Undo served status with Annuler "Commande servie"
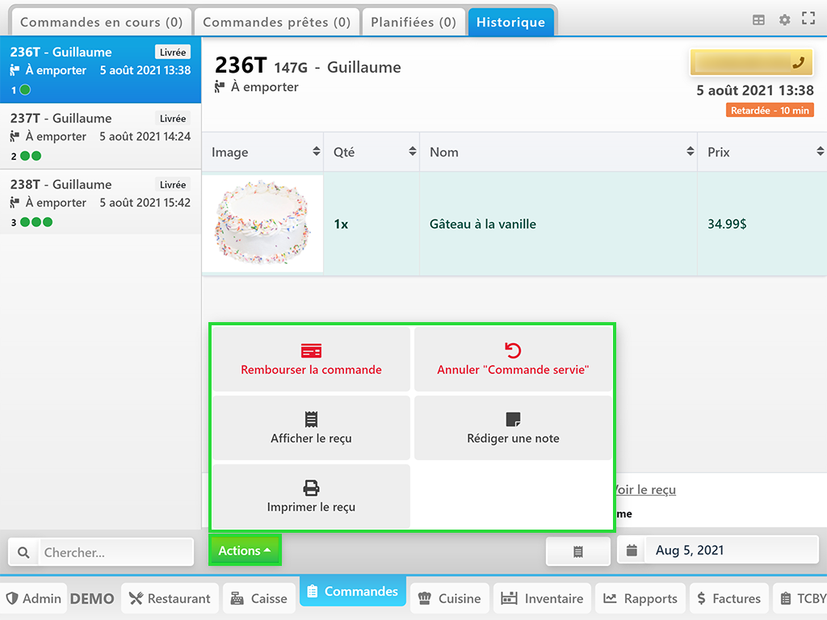Image resolution: width=827 pixels, height=620 pixels. pyautogui.click(x=513, y=359)
